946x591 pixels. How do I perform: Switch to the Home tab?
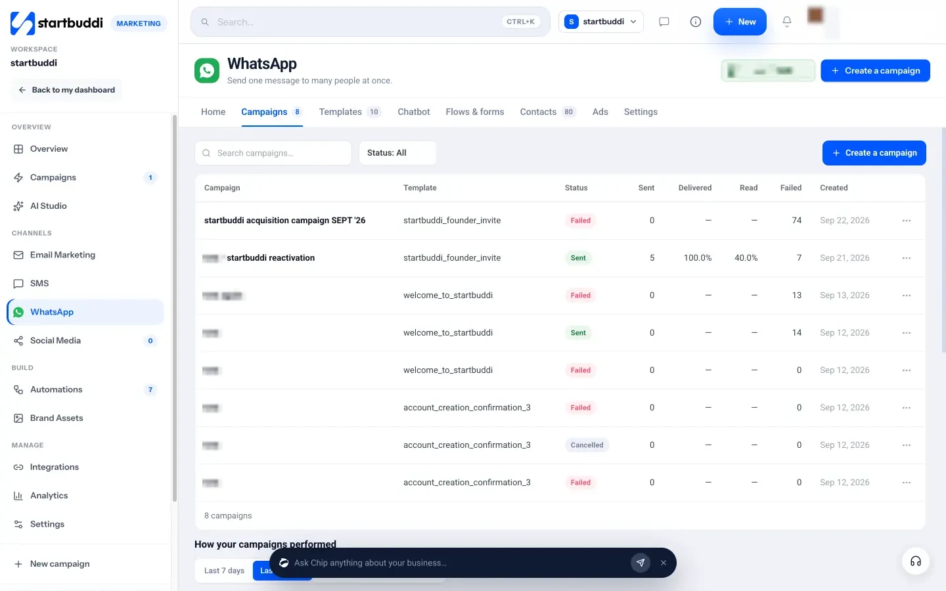[214, 112]
